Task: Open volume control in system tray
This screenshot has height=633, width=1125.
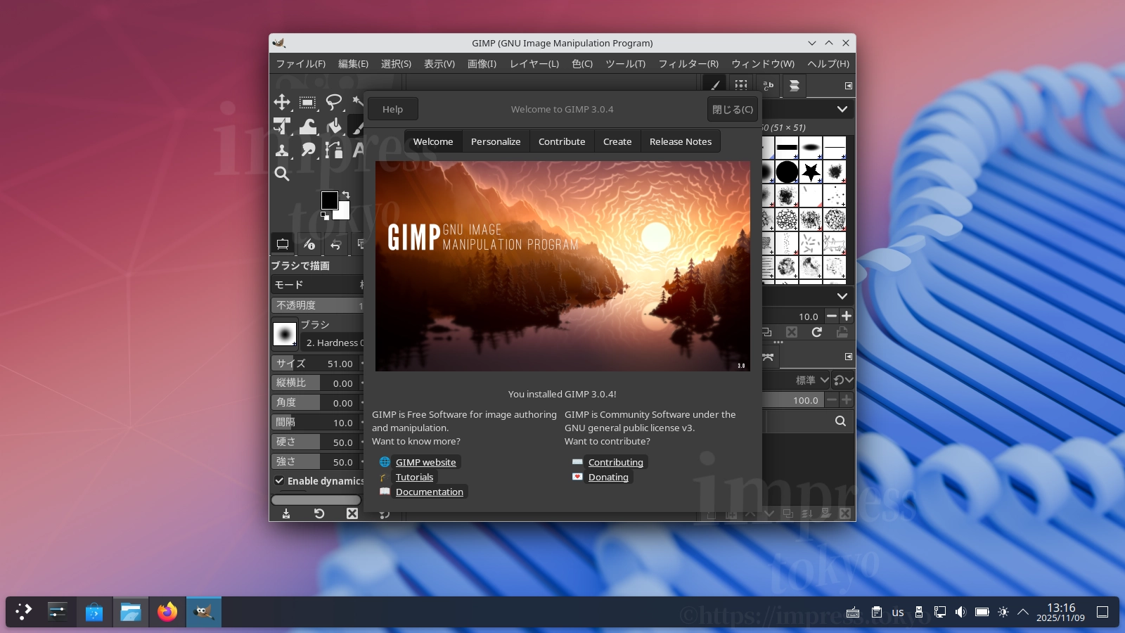Action: [961, 612]
